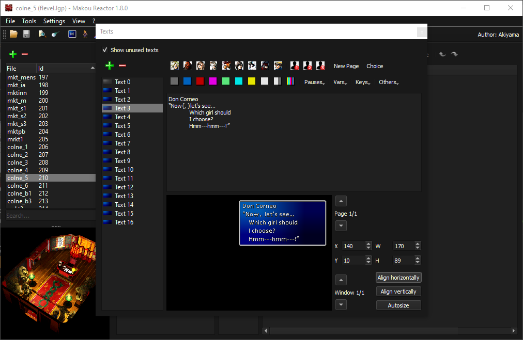Image resolution: width=523 pixels, height=340 pixels.
Task: Insert Cloud's name using his portrait icon
Action: pyautogui.click(x=175, y=66)
